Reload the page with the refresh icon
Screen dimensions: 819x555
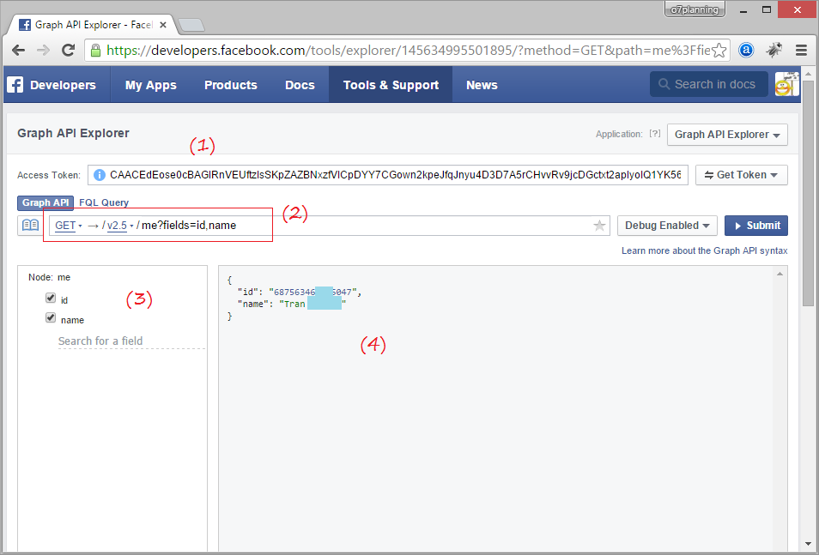(68, 50)
